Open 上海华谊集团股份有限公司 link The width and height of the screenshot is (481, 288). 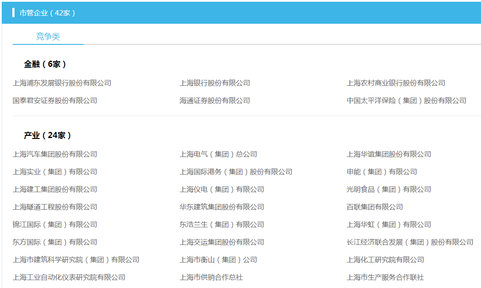click(x=389, y=154)
